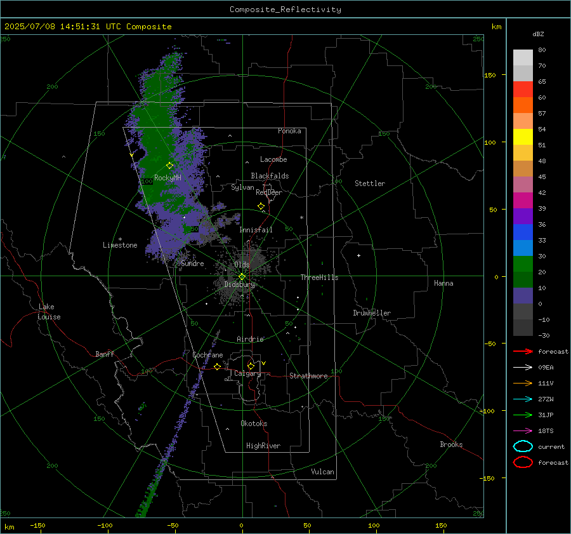Screen dimensions: 571x534
Task: Select the RedDeer label
Action: click(x=269, y=192)
